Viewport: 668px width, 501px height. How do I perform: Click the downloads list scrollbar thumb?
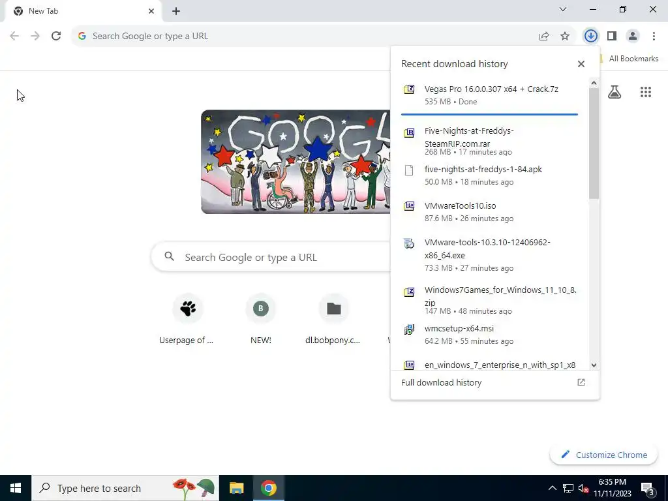pos(594,144)
